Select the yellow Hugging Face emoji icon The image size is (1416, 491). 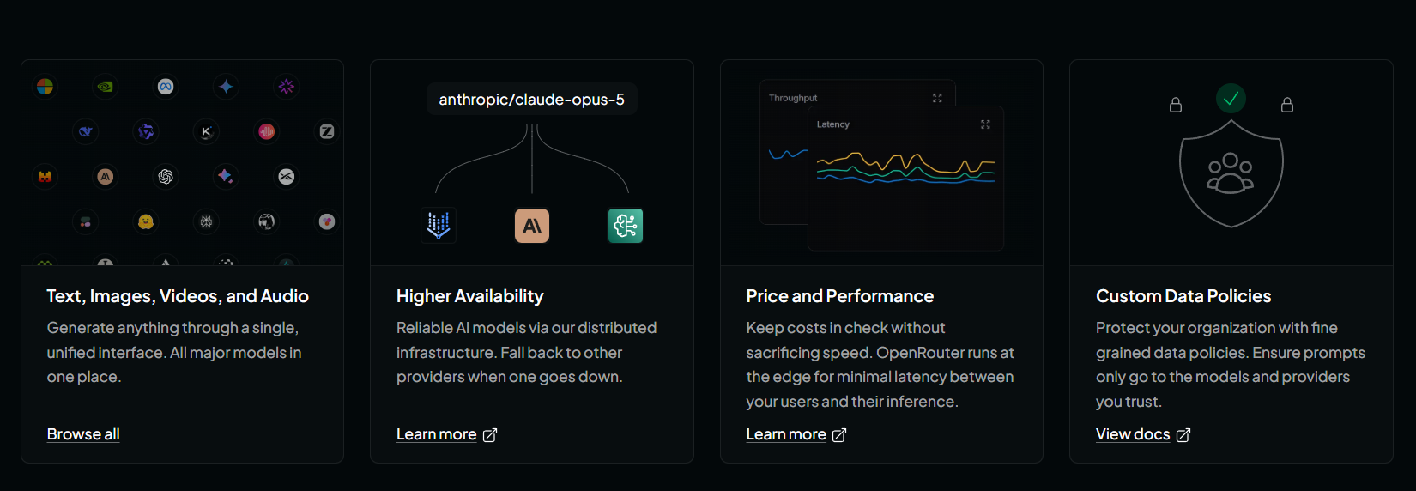click(146, 222)
